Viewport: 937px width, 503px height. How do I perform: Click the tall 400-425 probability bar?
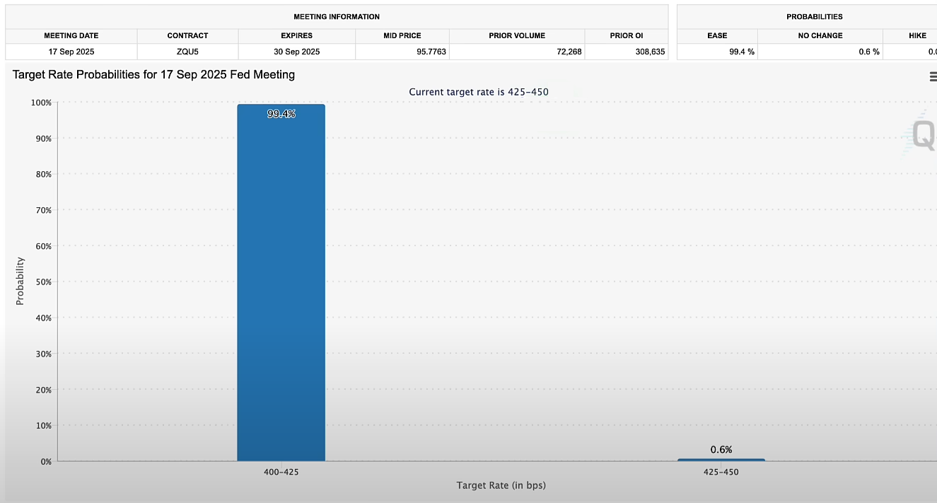(x=281, y=283)
